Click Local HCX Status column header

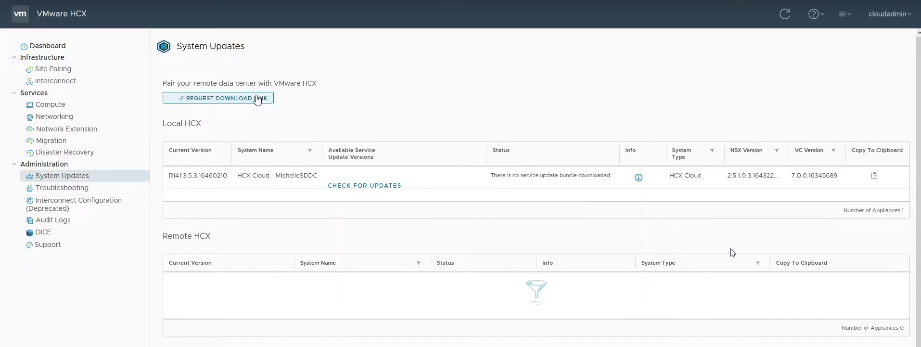coord(501,150)
